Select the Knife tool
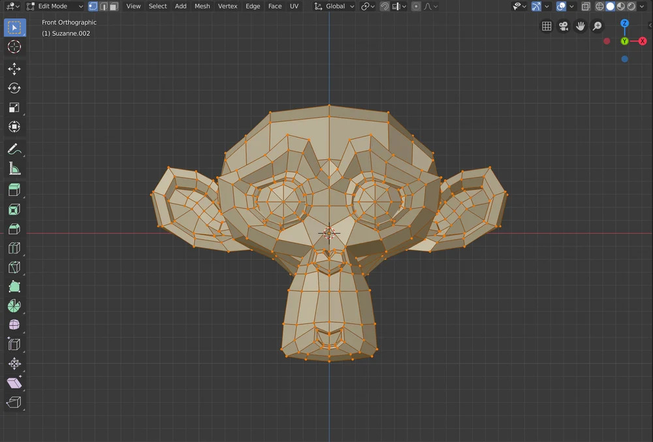Image resolution: width=653 pixels, height=442 pixels. (14, 268)
